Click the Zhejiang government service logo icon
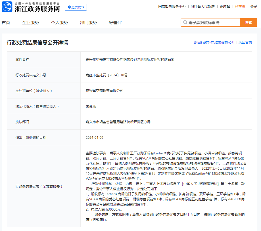 pyautogui.click(x=7, y=7)
